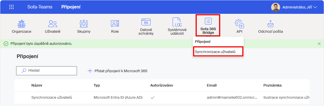Click the search magnifier icon
324x106 pixels.
pos(24,70)
